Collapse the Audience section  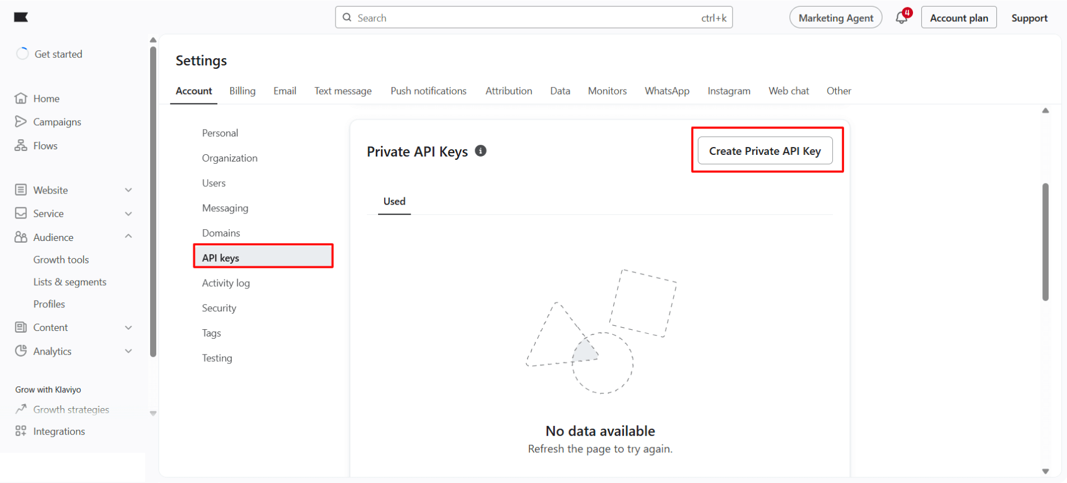coord(128,236)
